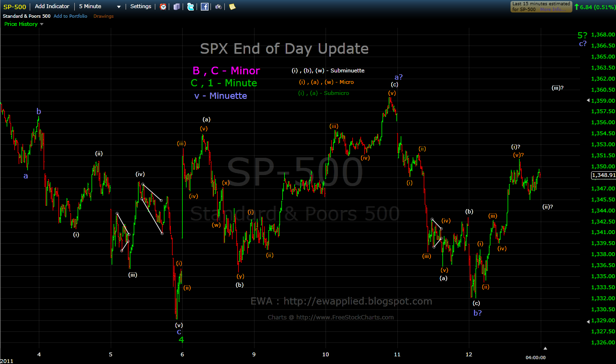This screenshot has height=364, width=616.
Task: Click the Subminuette legend line
Action: coord(328,70)
